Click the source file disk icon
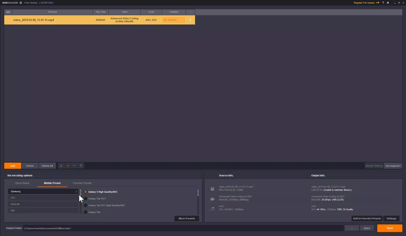Screen dimensions: 406x236 [x=212, y=189]
